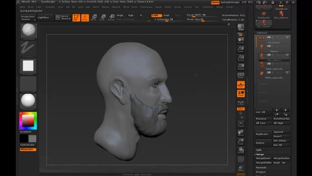This screenshot has height=176, width=312.
Task: Open the stroke type selector
Action: tap(28, 49)
